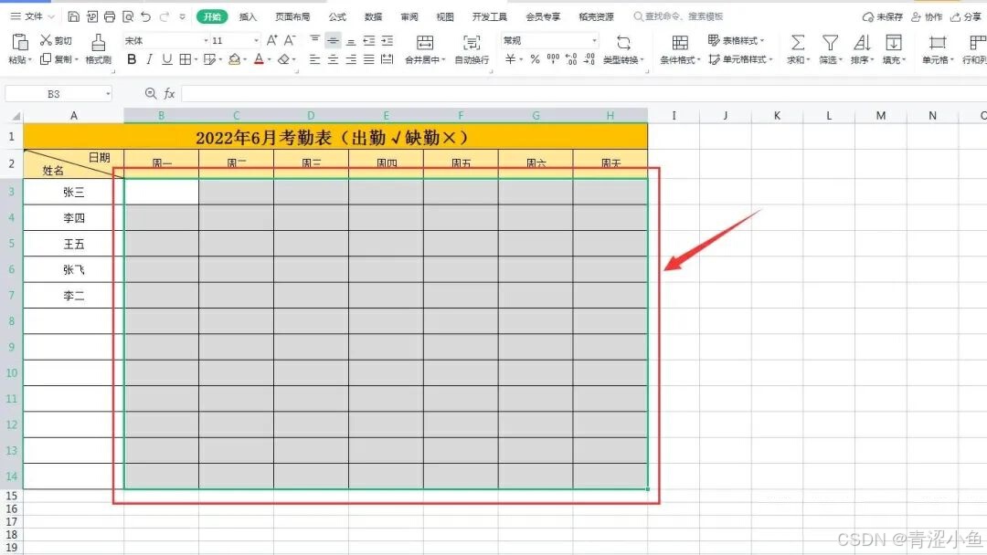The image size is (987, 555).
Task: Click the 协作 collaborate button
Action: tap(928, 17)
